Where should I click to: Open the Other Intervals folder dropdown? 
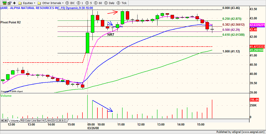50,3
